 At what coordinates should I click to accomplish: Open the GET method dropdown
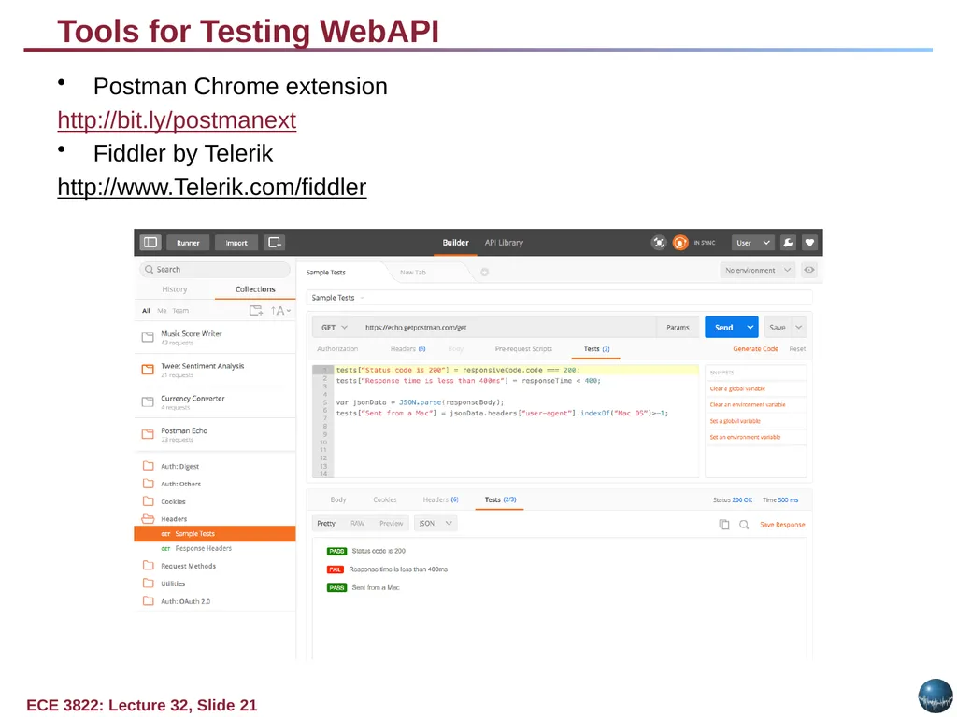334,328
